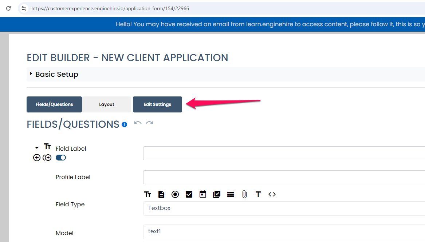
Task: Click the "FIELDS/QUESTIONS" section heading
Action: 73,124
